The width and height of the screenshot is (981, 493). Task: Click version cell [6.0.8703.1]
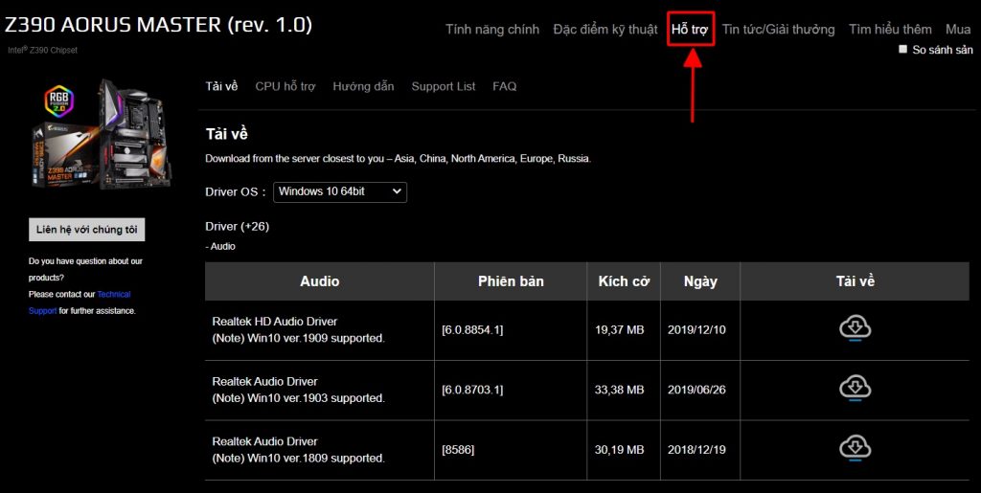point(472,390)
